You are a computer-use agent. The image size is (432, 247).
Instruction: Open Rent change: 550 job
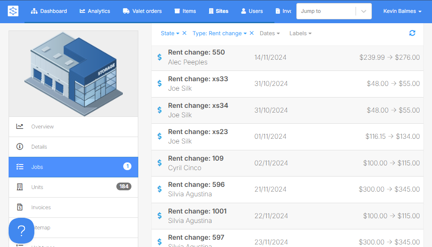(287, 57)
